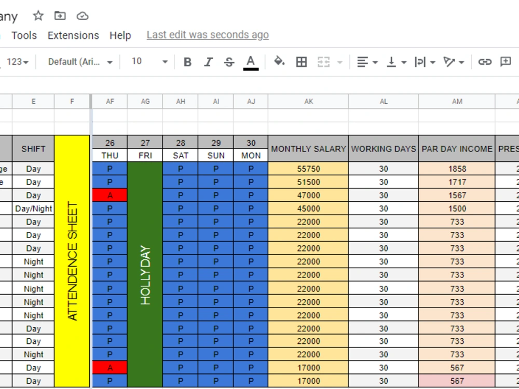Image resolution: width=519 pixels, height=389 pixels.
Task: Open the fill color bucket
Action: point(279,62)
